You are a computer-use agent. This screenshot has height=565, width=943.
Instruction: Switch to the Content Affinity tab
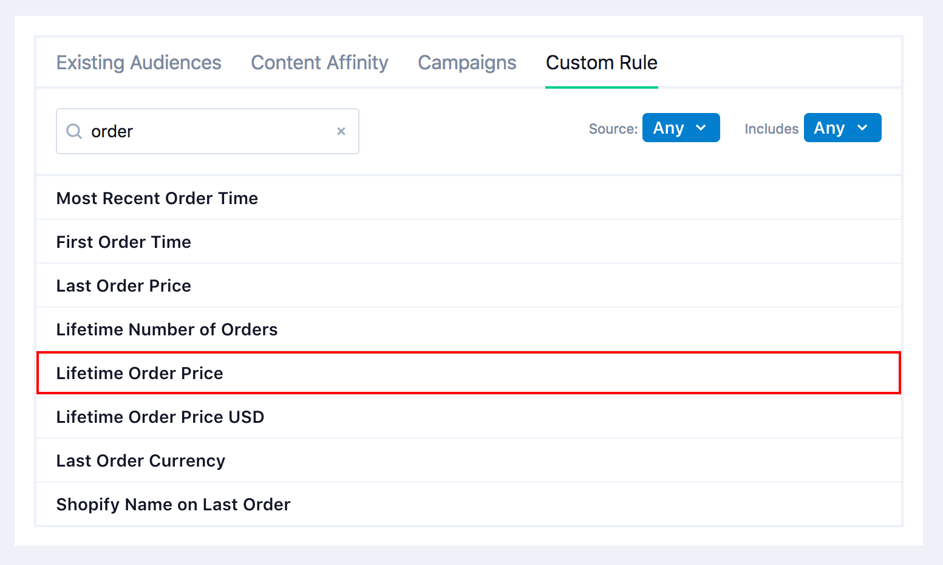[x=319, y=63]
